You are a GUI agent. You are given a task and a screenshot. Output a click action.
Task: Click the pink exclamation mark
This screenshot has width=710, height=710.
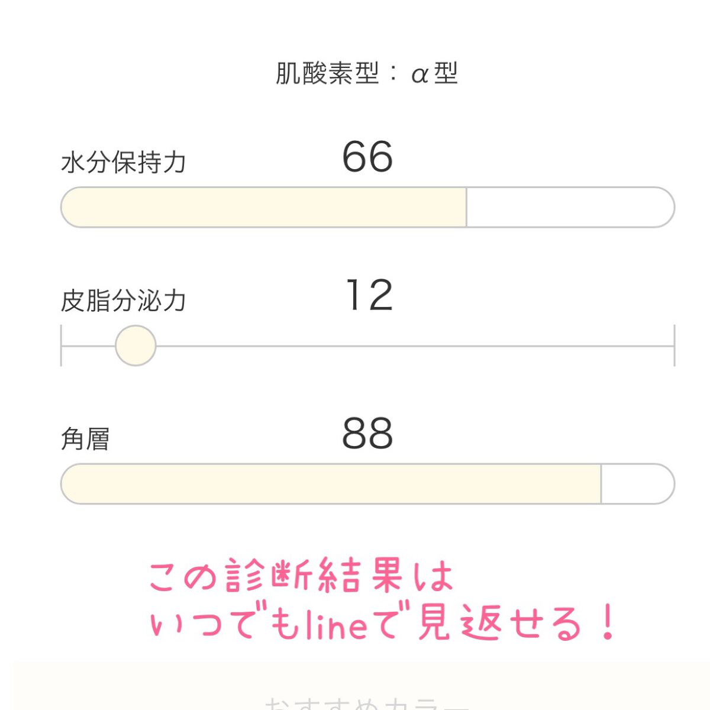[607, 624]
